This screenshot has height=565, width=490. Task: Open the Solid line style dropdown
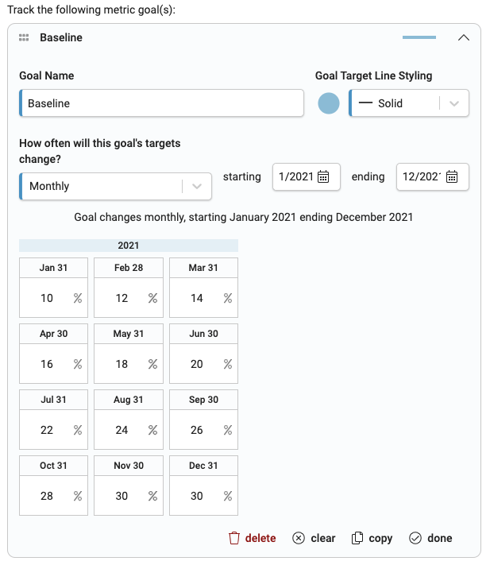pos(409,103)
